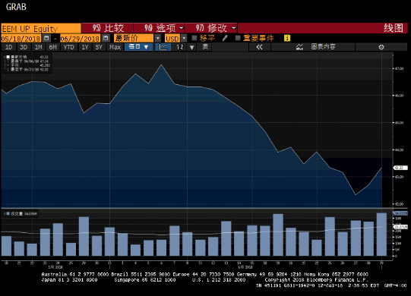Open the 每日 periodicity dropdown
The image size is (411, 296).
pos(139,47)
